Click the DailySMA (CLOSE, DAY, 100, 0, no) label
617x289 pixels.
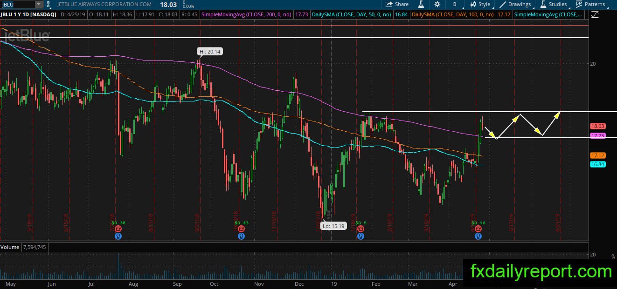[452, 14]
